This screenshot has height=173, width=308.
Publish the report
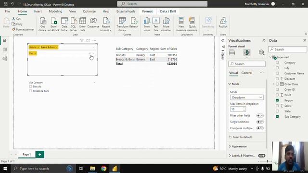223,23
